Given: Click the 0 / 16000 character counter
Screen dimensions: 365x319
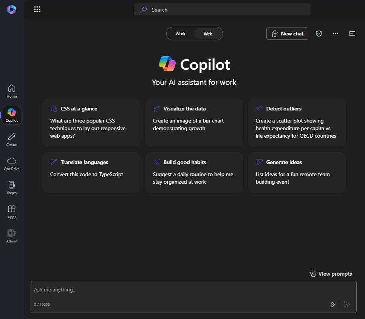Looking at the screenshot, I should (42, 305).
